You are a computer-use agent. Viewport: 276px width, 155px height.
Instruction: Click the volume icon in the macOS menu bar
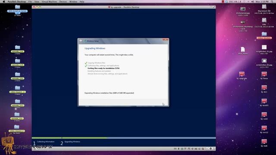pyautogui.click(x=252, y=2)
